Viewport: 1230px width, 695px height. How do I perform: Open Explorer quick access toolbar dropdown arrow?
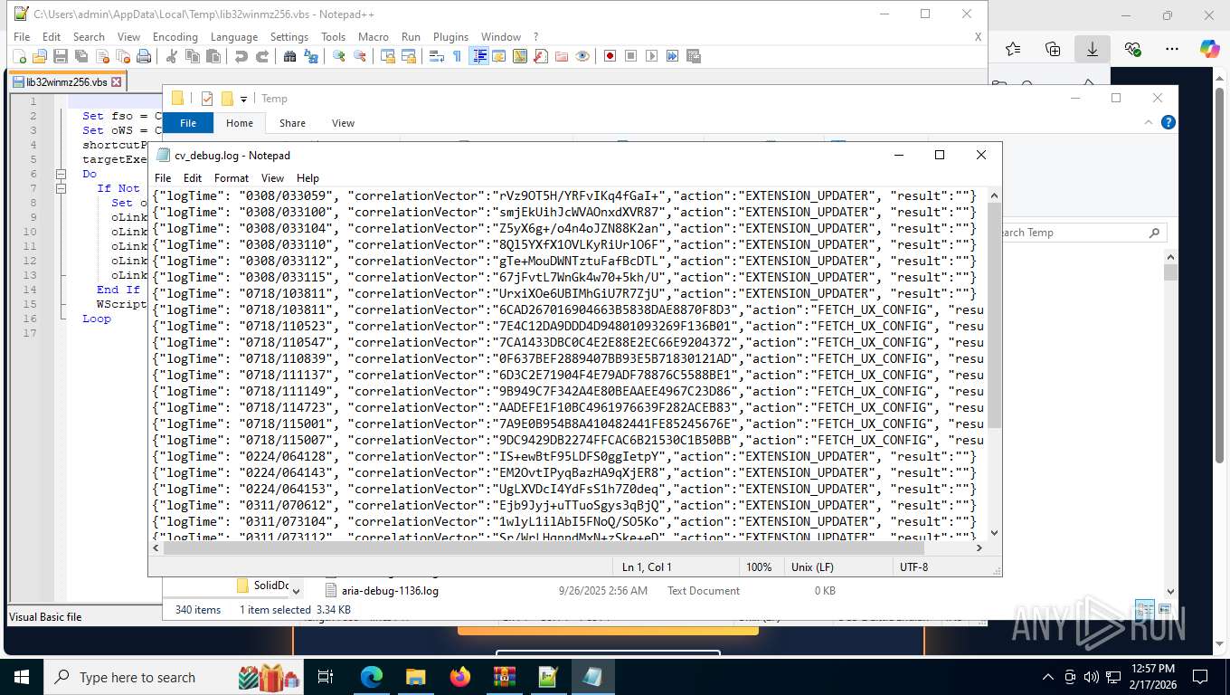click(243, 99)
